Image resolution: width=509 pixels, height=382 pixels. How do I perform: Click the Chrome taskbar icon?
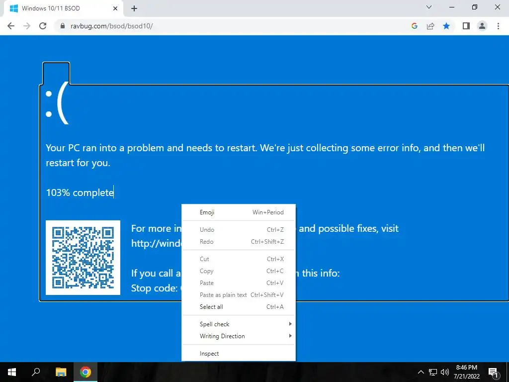85,372
